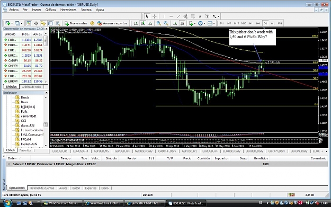Select the arrows drawing tool icon
The height and width of the screenshot is (207, 331).
[214, 16]
